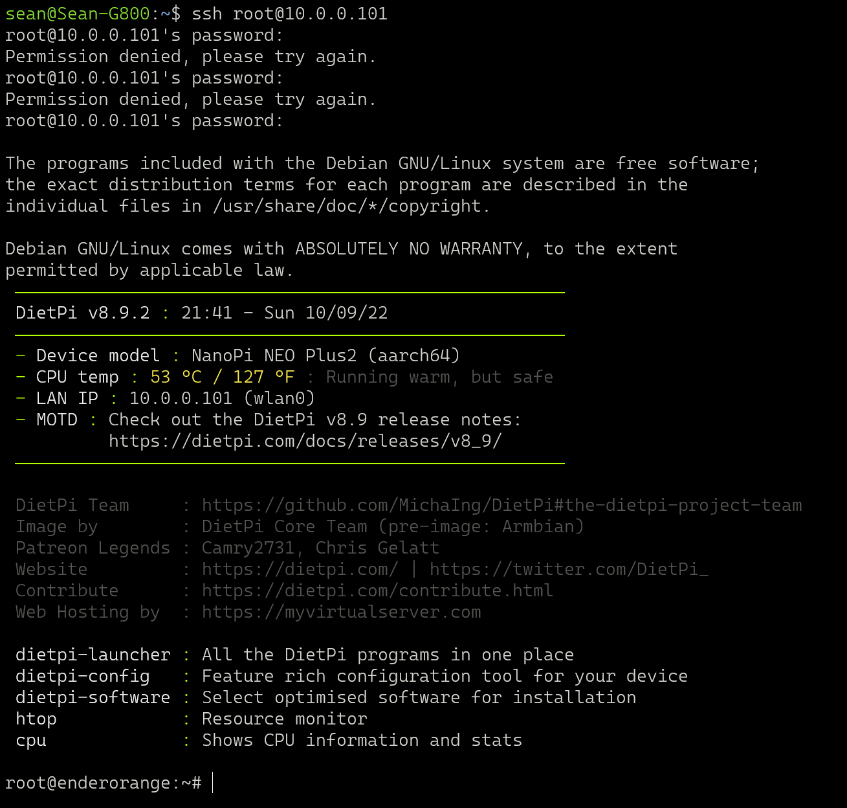
Task: Click the dietpi-config command name
Action: click(x=82, y=676)
